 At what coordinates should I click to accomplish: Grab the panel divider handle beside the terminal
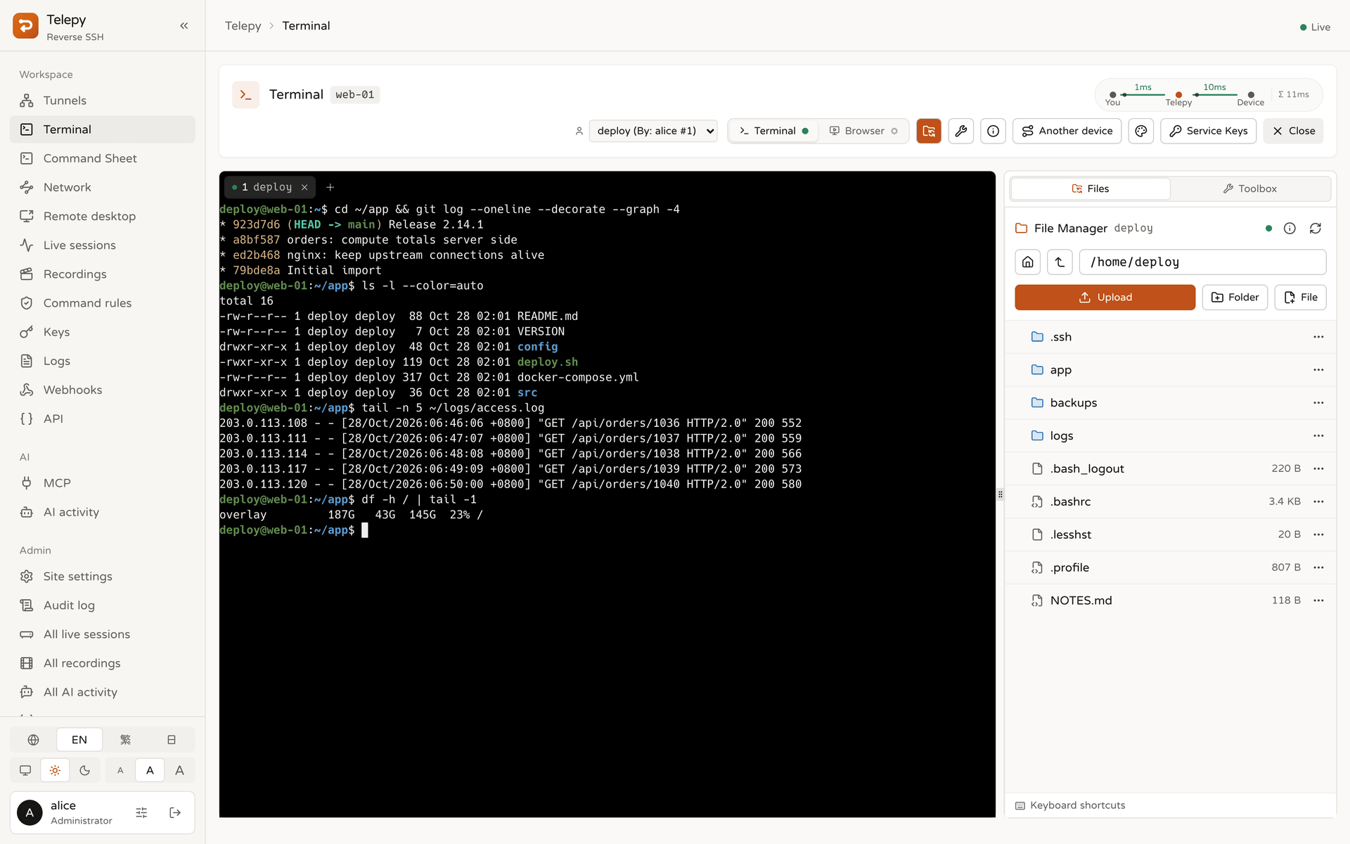1000,494
